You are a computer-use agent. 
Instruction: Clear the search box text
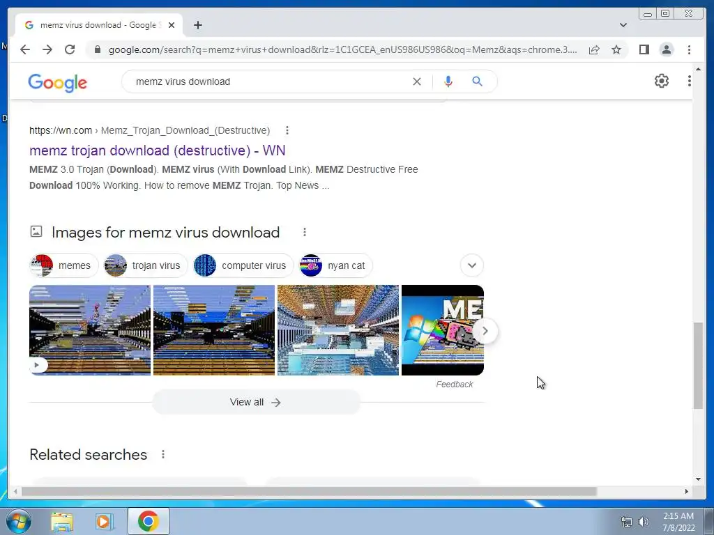click(417, 82)
